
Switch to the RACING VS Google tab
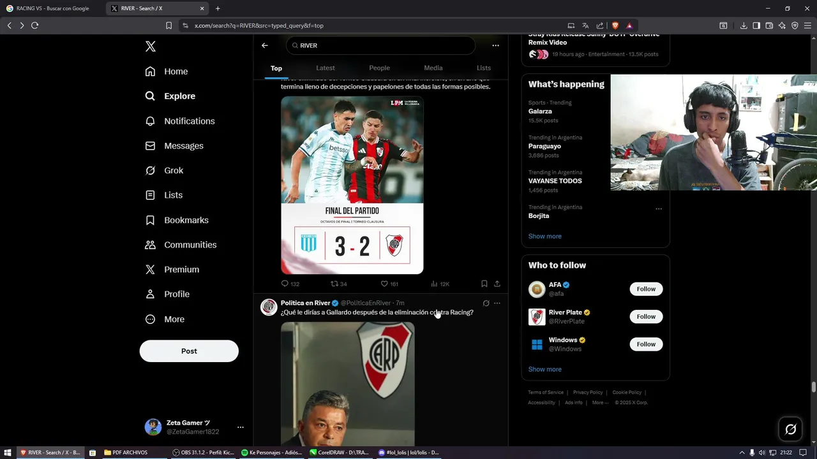click(x=52, y=9)
